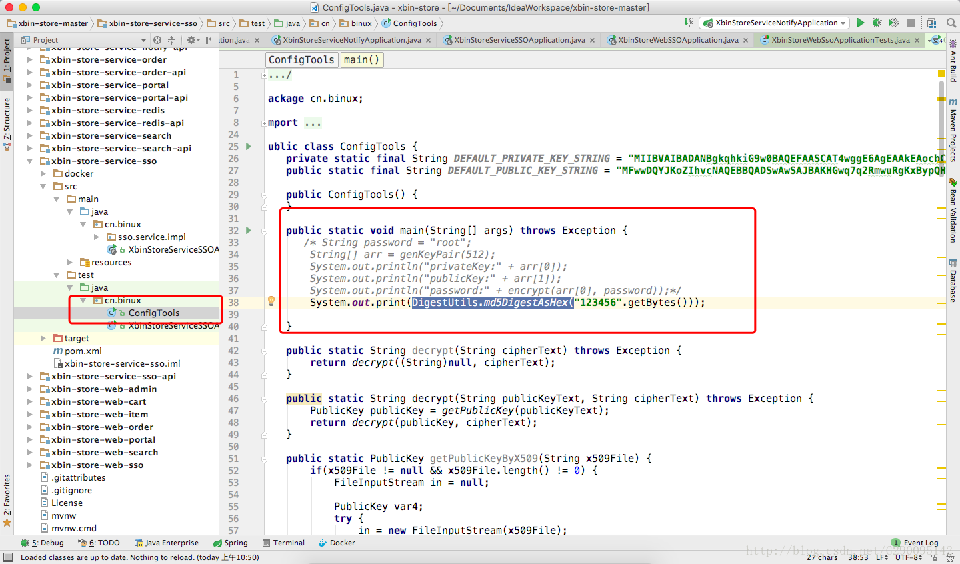Run with coverage icon in toolbar
Screen dimensions: 960x564
click(x=894, y=23)
